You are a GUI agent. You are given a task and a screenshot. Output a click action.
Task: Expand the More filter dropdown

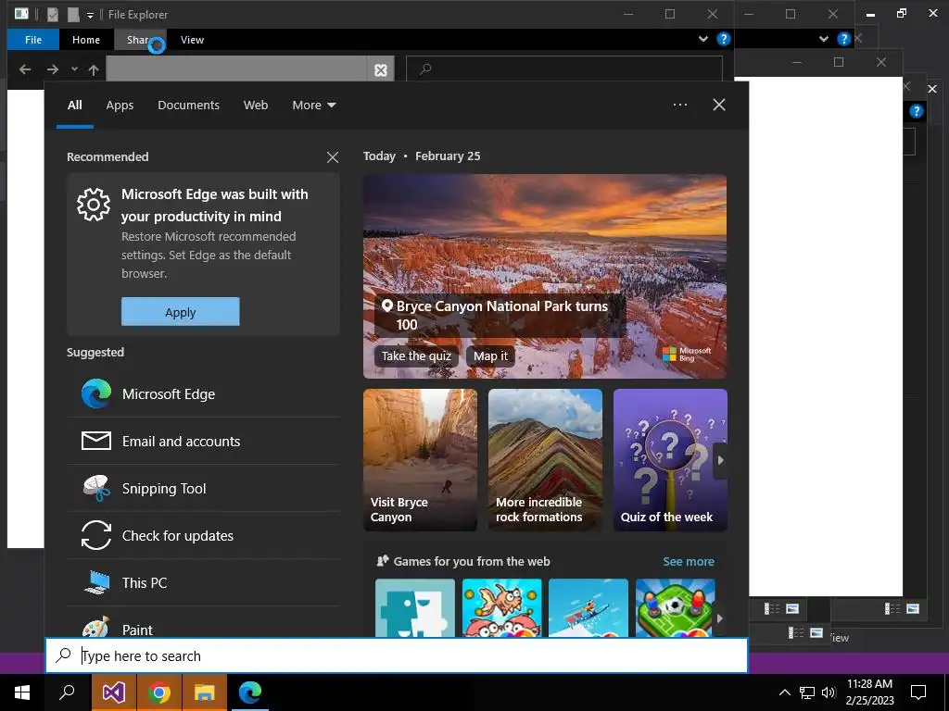click(313, 106)
